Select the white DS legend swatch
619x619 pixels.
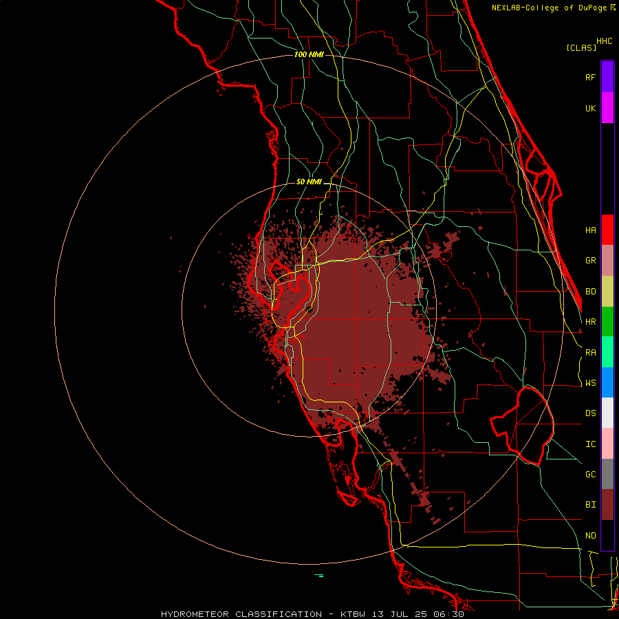(x=607, y=413)
